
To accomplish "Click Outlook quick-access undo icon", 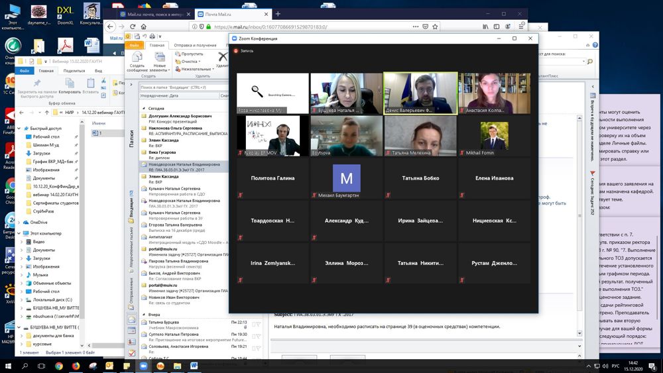I will coord(144,36).
